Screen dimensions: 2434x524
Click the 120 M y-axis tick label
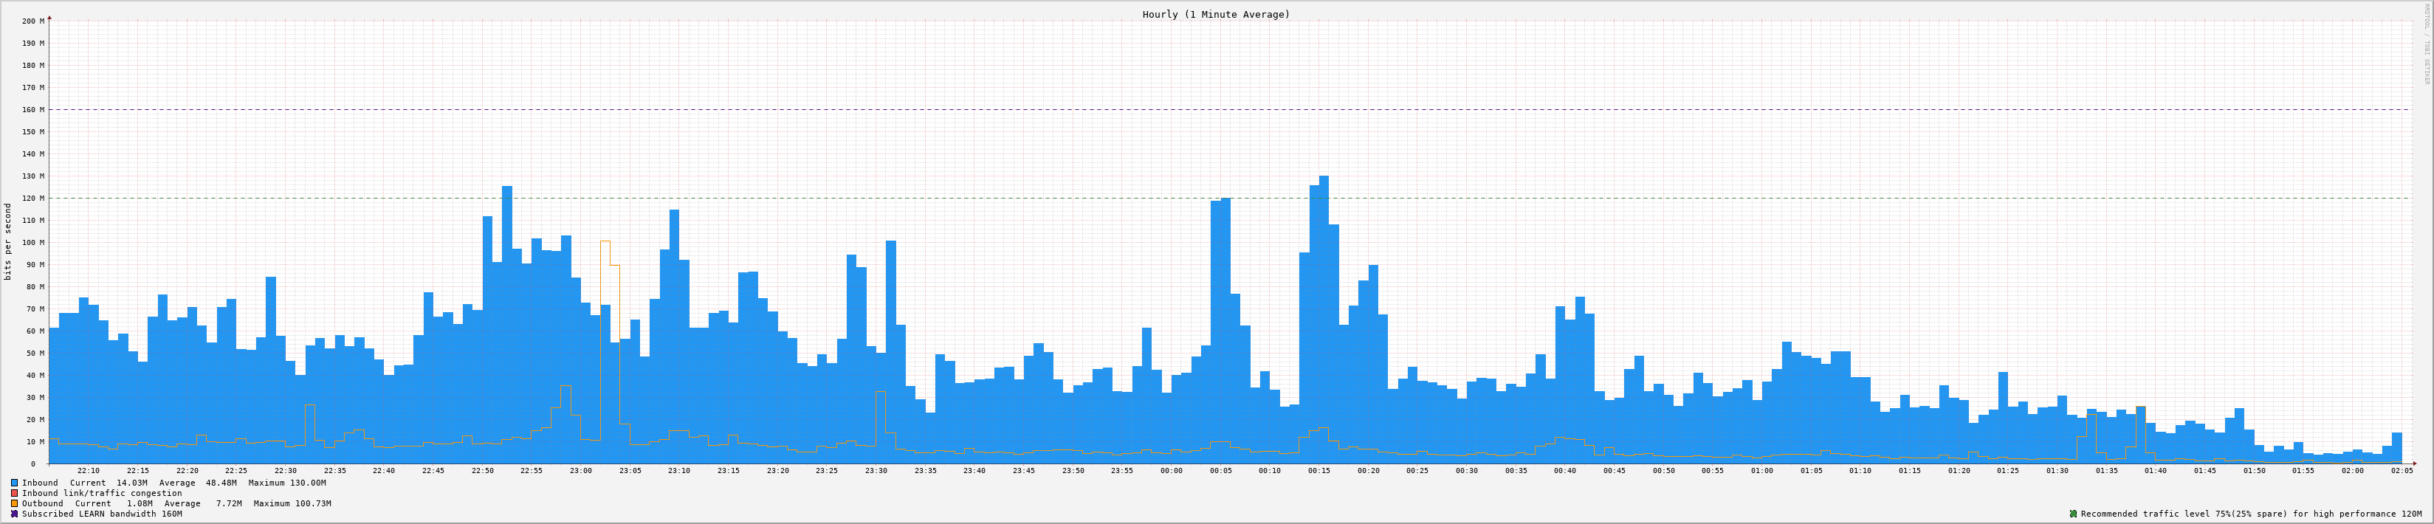(x=33, y=199)
